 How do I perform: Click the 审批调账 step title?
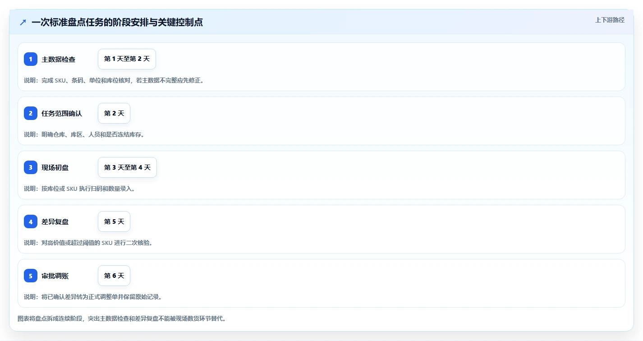(x=55, y=276)
